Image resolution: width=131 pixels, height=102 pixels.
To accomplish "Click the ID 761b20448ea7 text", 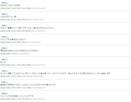I will (x=33, y=42).
